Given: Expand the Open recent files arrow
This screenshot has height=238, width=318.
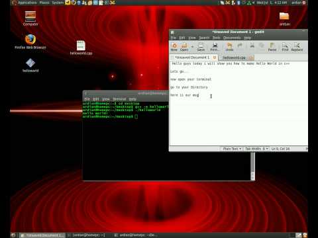Looking at the screenshot, I should (x=192, y=47).
